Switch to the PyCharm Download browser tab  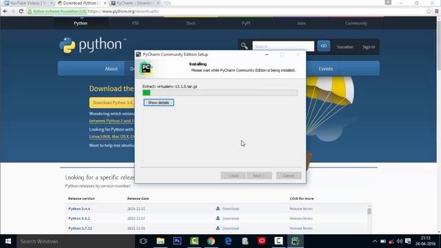point(135,3)
